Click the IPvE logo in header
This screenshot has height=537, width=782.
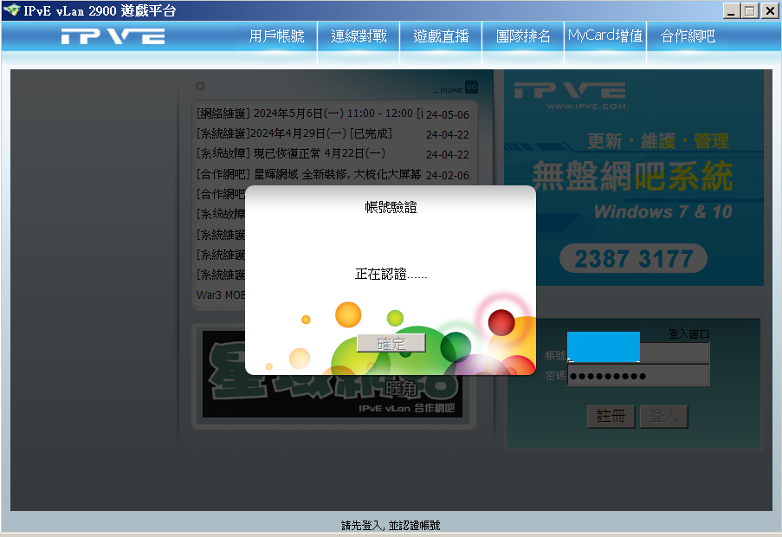click(x=113, y=36)
